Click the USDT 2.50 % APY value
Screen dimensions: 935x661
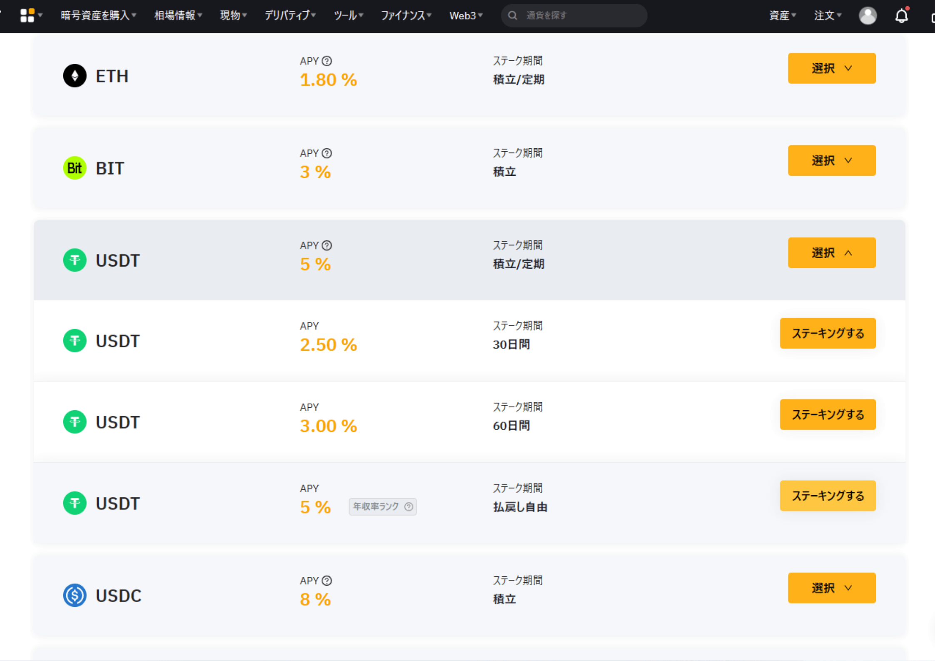click(x=328, y=344)
